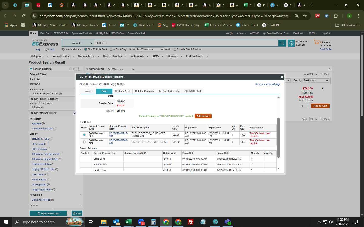
Task: Click the Chrome address bar URL
Action: 165,16
